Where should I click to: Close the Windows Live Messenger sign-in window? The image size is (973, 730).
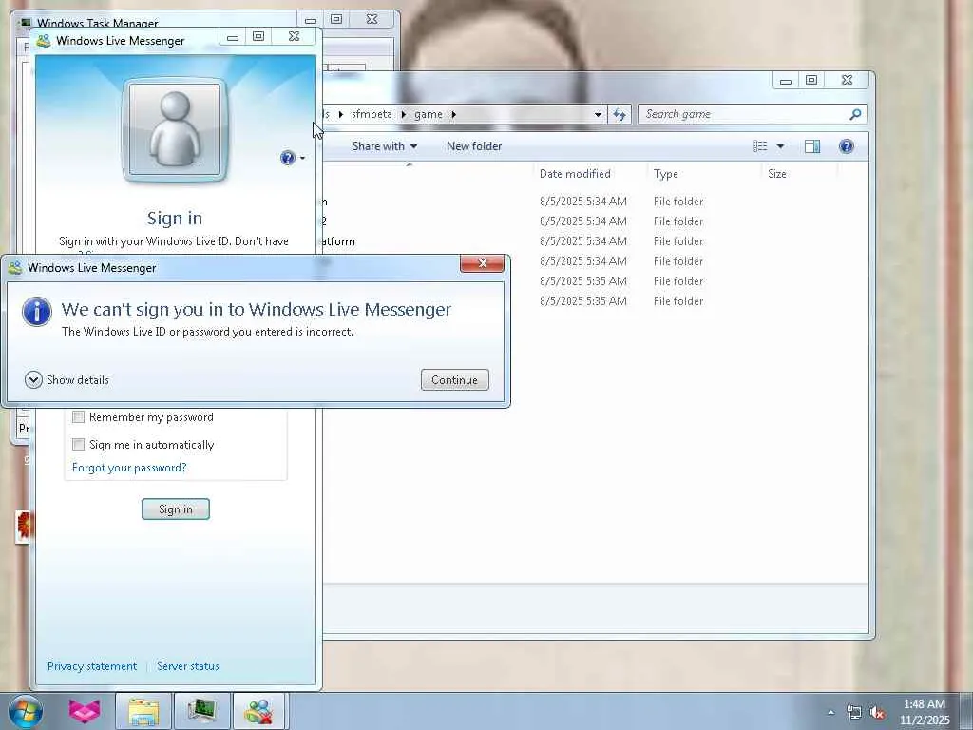pos(295,37)
